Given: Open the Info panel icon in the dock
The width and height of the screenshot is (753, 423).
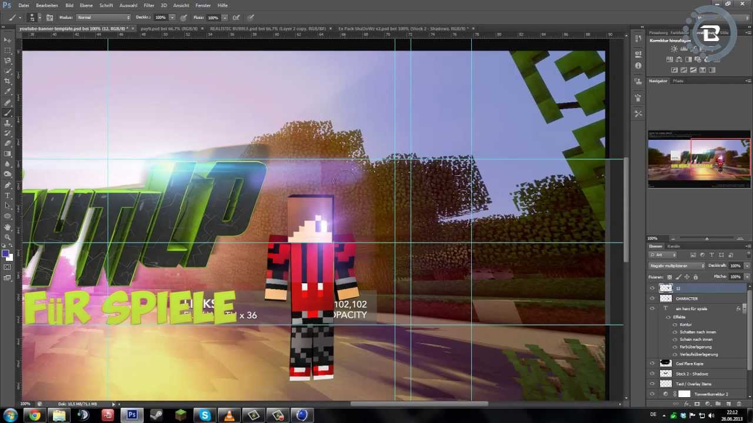Looking at the screenshot, I should pyautogui.click(x=638, y=65).
